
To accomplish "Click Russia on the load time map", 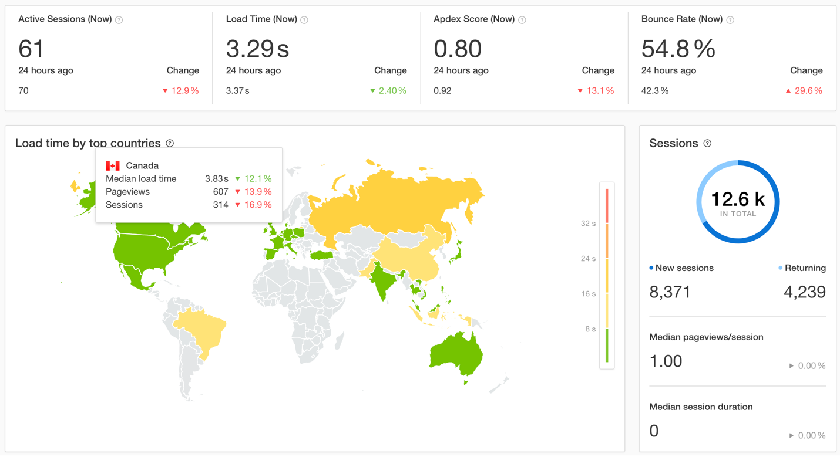I will [x=399, y=199].
